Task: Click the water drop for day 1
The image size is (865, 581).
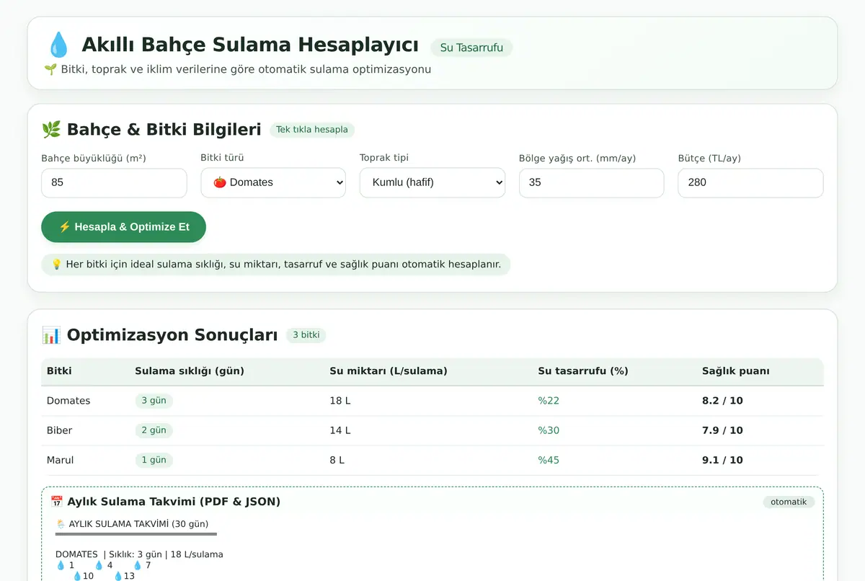Action: (61, 565)
